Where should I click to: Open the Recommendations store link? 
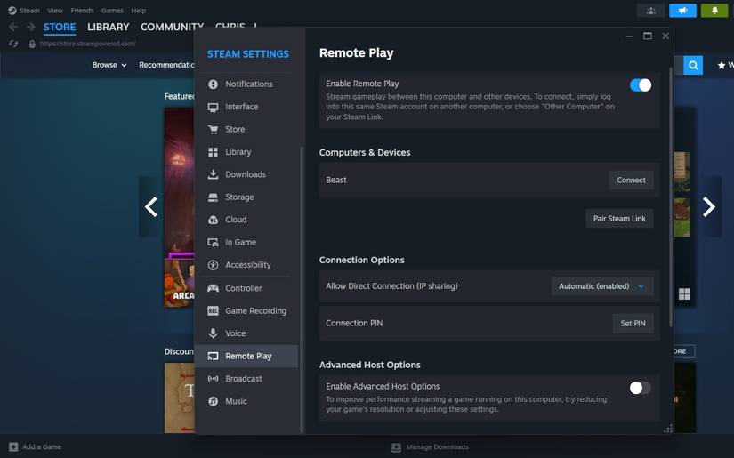(166, 65)
